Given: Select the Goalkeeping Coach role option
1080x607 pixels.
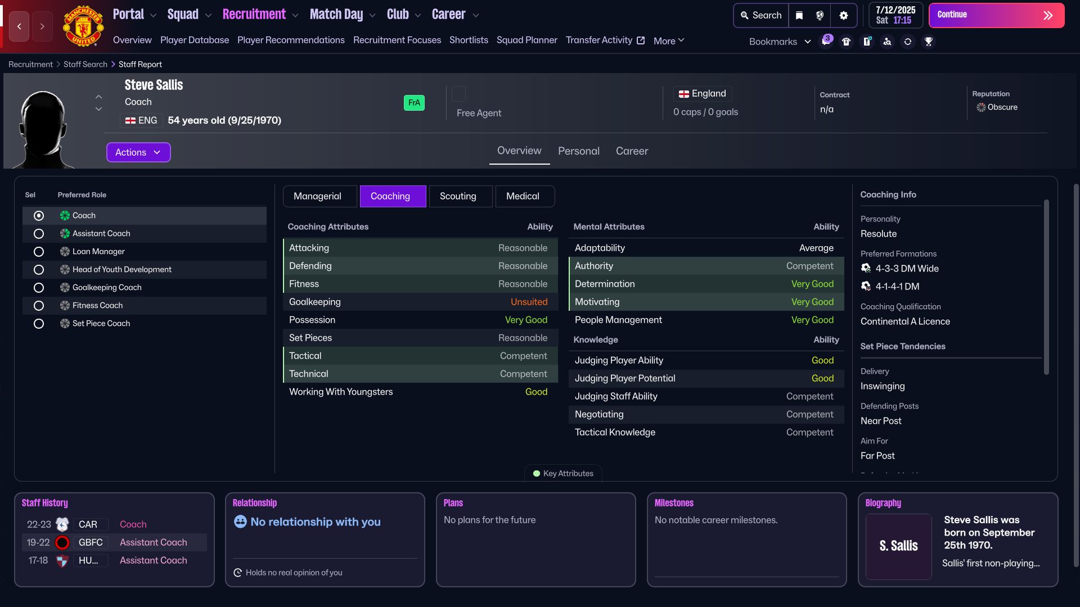Looking at the screenshot, I should click(x=39, y=287).
